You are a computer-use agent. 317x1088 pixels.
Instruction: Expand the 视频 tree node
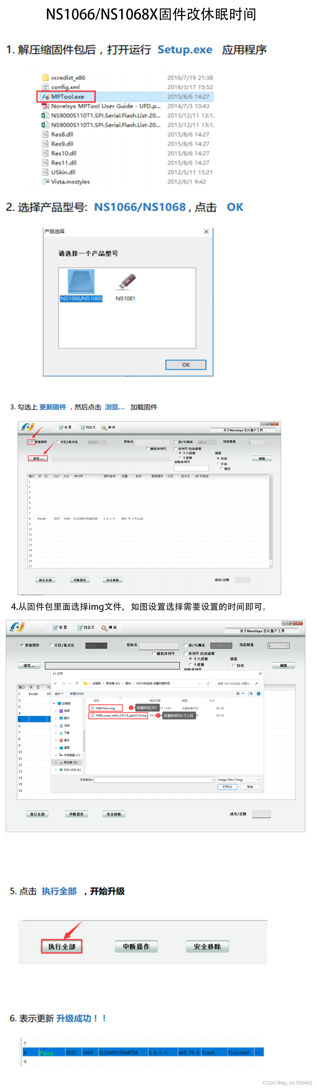coord(56,711)
